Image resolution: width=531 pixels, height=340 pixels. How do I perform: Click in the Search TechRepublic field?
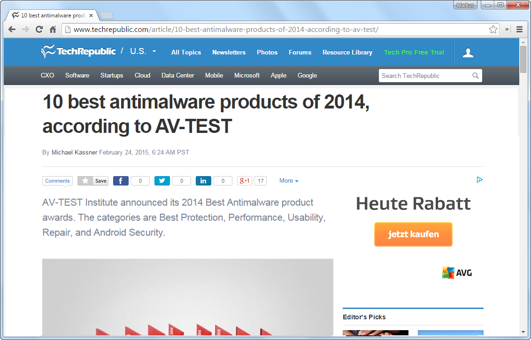[x=424, y=76]
